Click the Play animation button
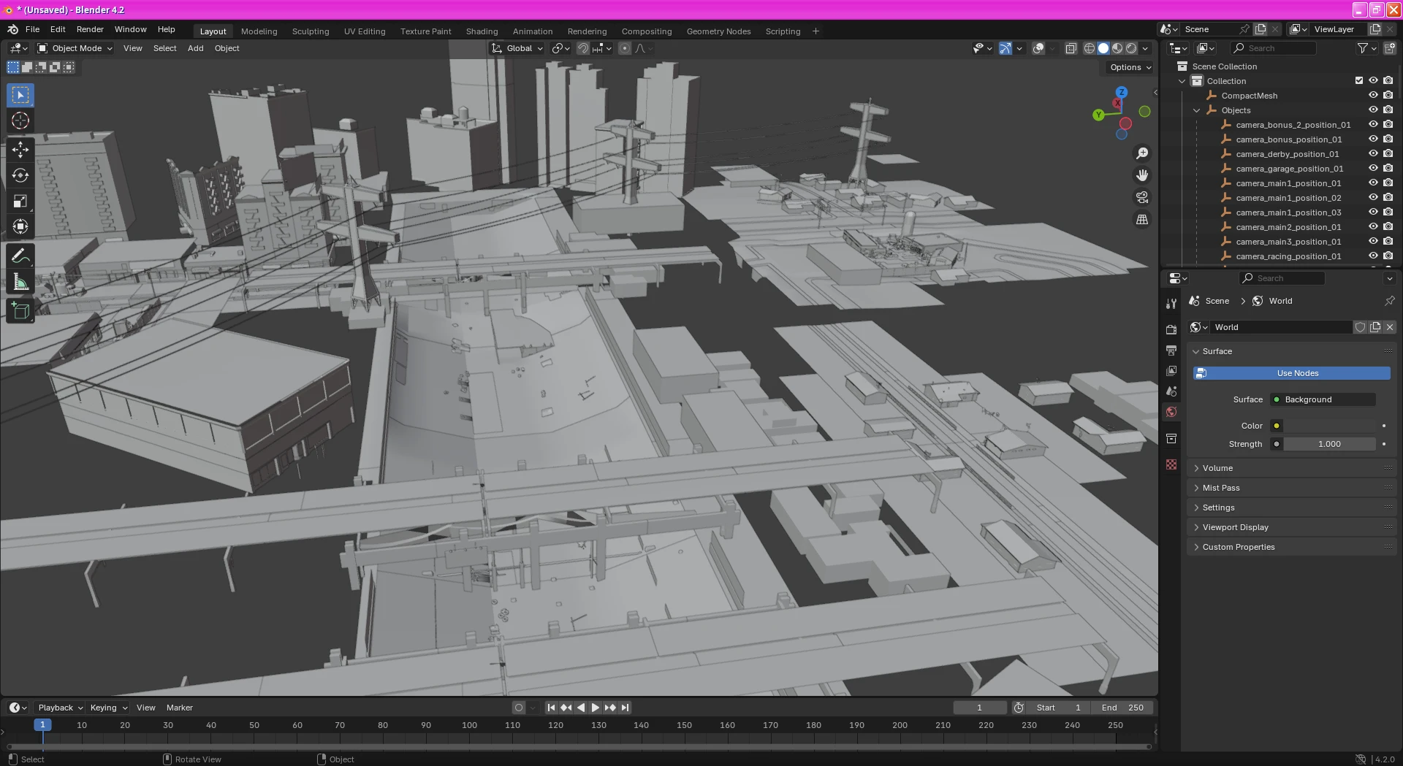The image size is (1403, 766). (x=595, y=708)
